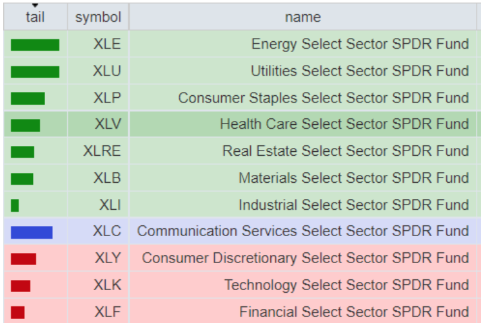
Task: Choose Communication Services Select Sector SPDR Fund
Action: coord(302,232)
